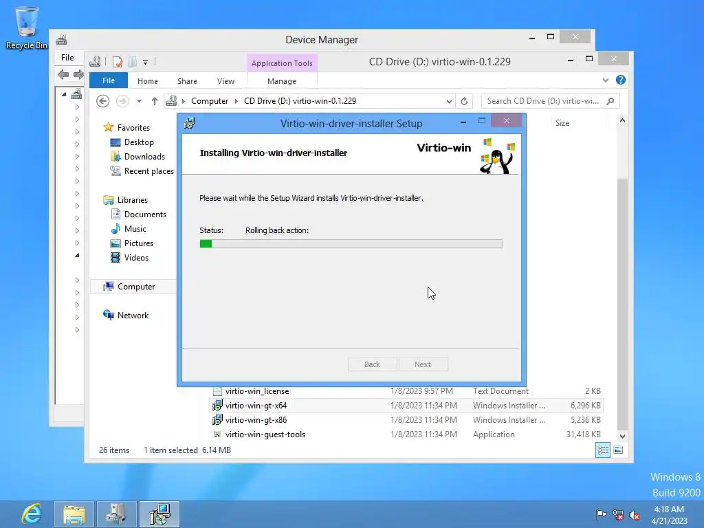704x528 pixels.
Task: Select the virtio-win-gt-x64 installer file
Action: (x=406, y=406)
